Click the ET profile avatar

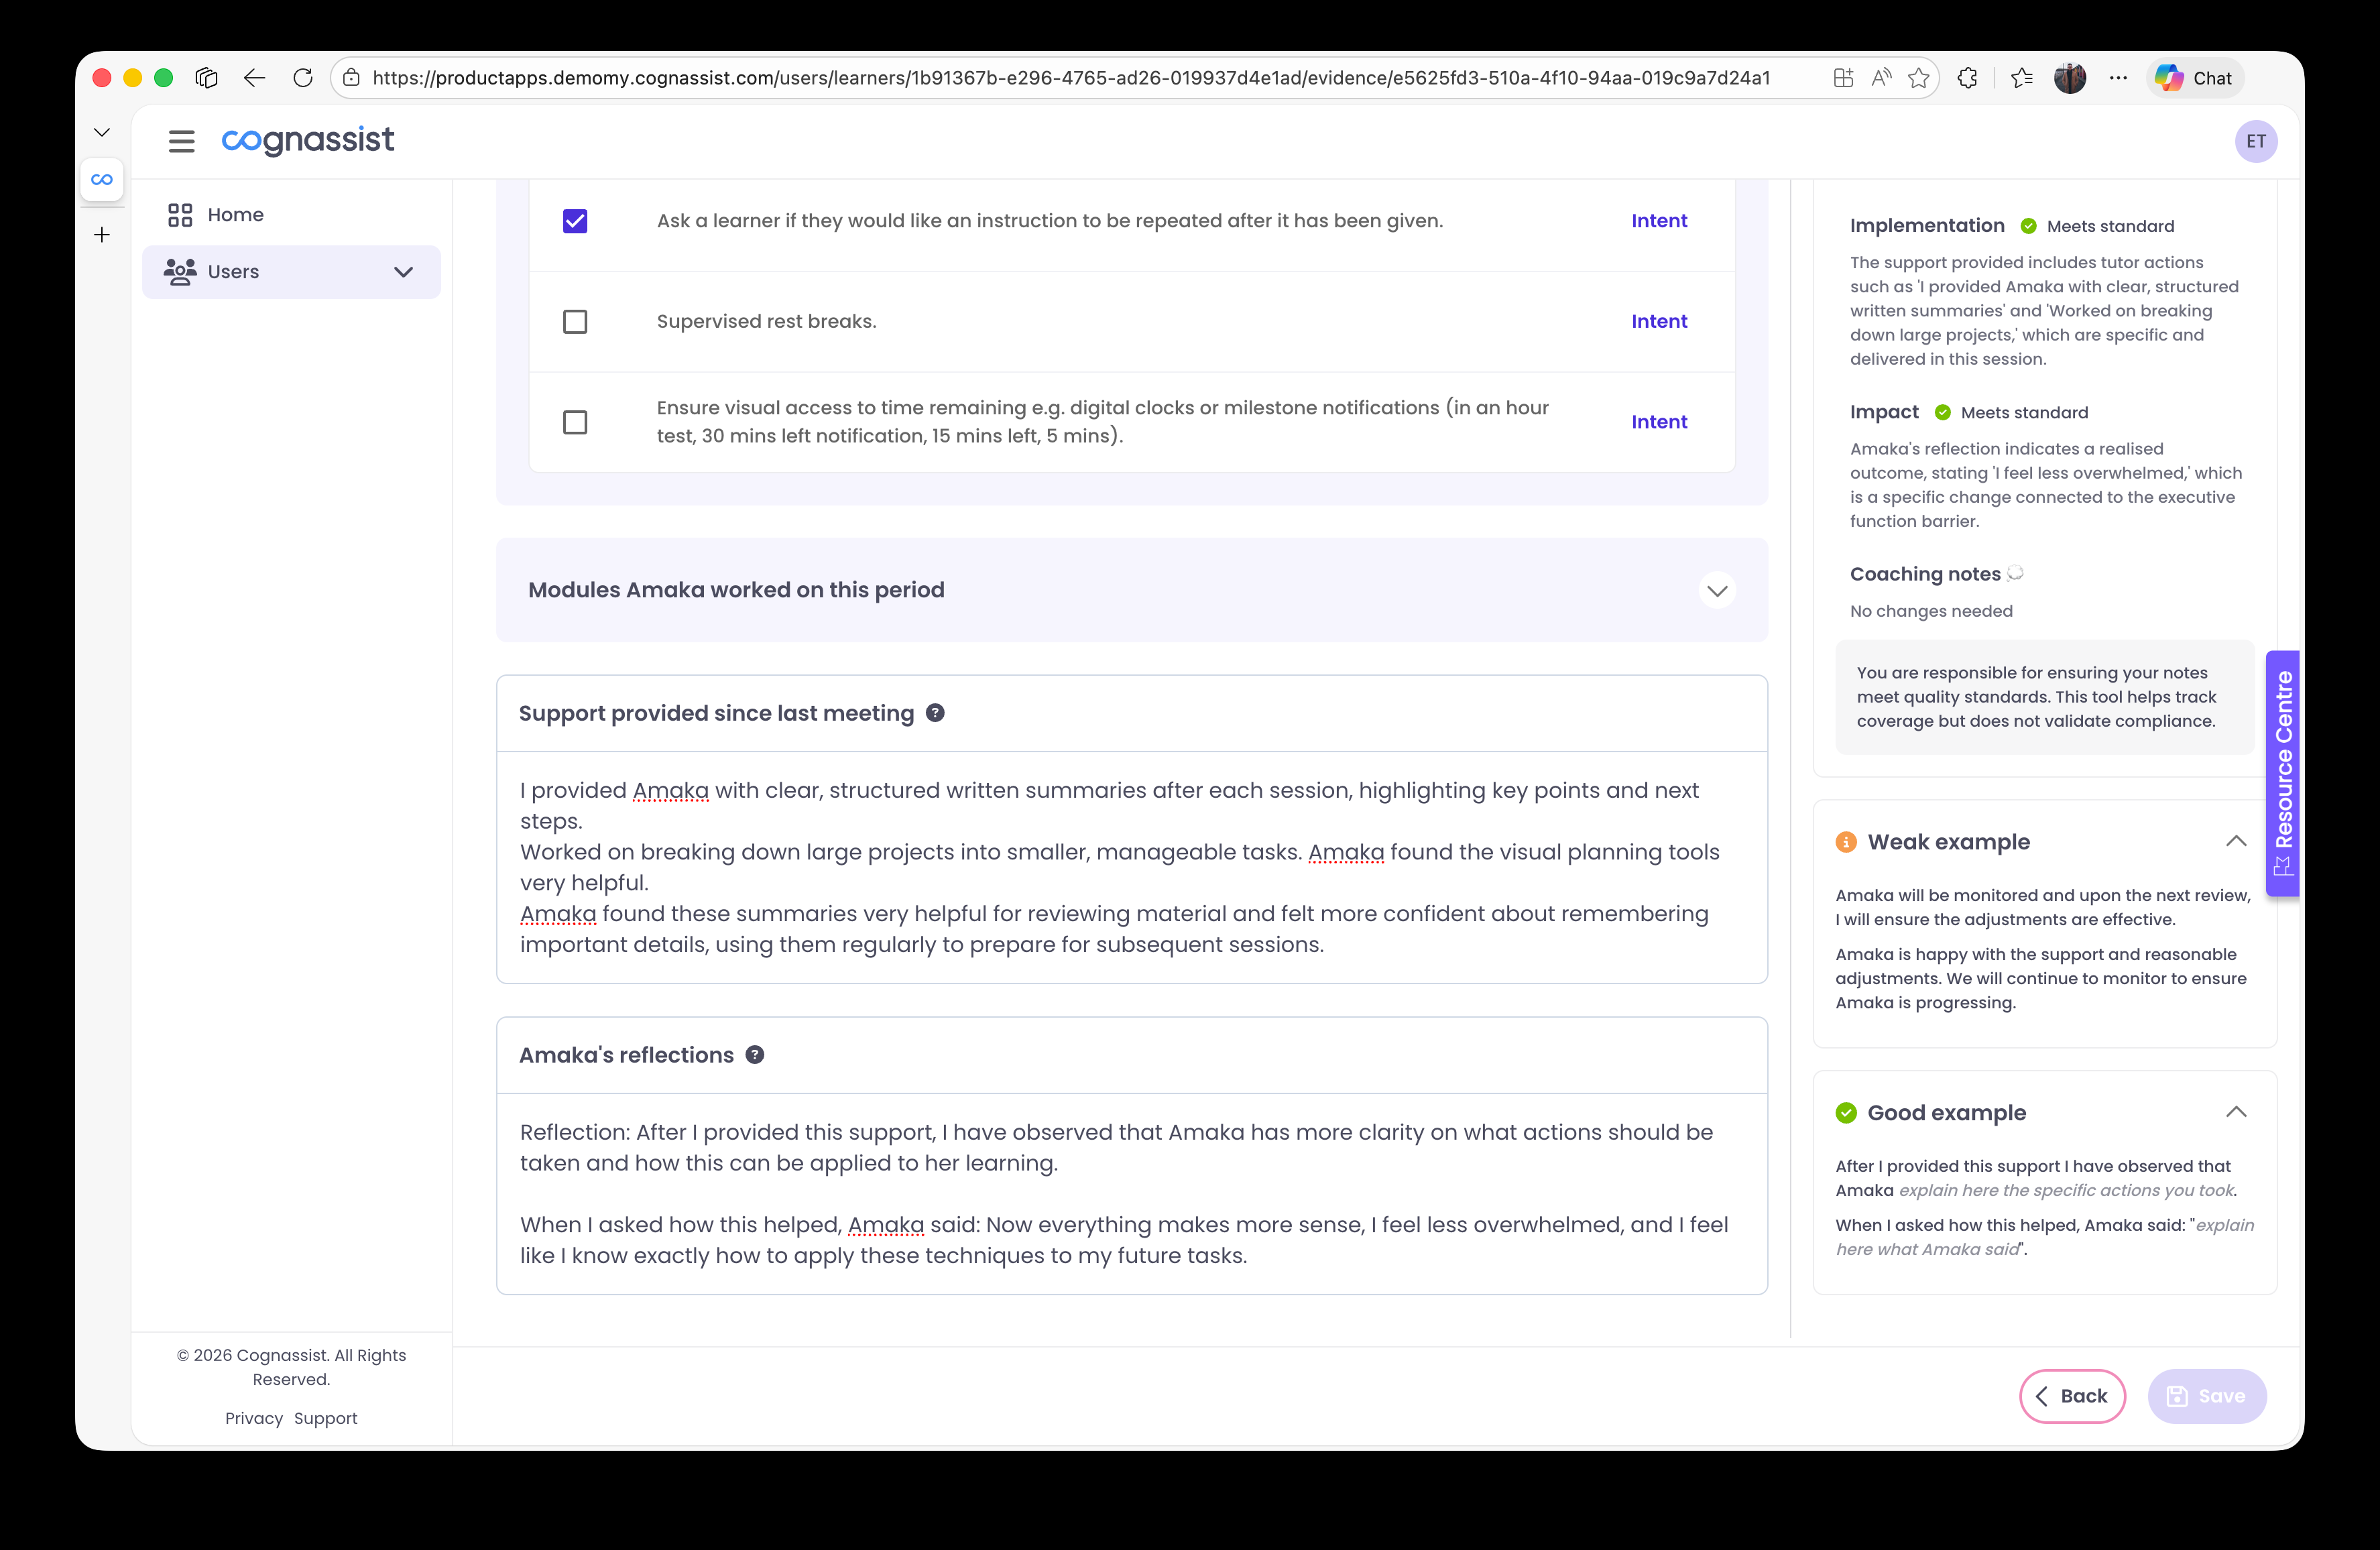[x=2256, y=141]
